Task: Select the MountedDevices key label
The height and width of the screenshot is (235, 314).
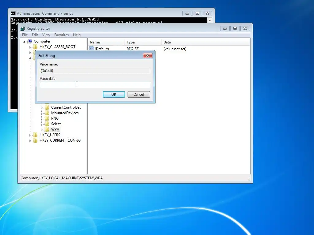Action: 65,113
